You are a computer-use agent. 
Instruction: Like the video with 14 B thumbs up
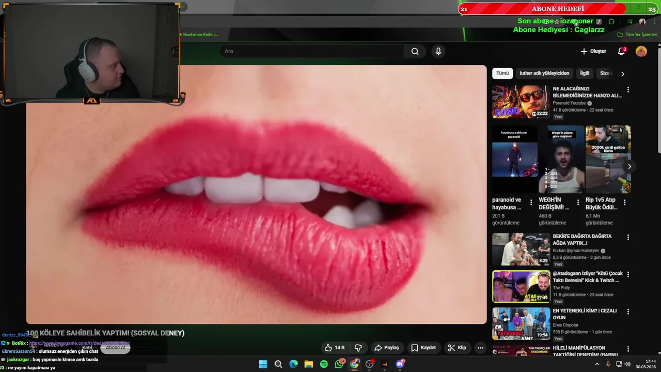[x=335, y=348]
